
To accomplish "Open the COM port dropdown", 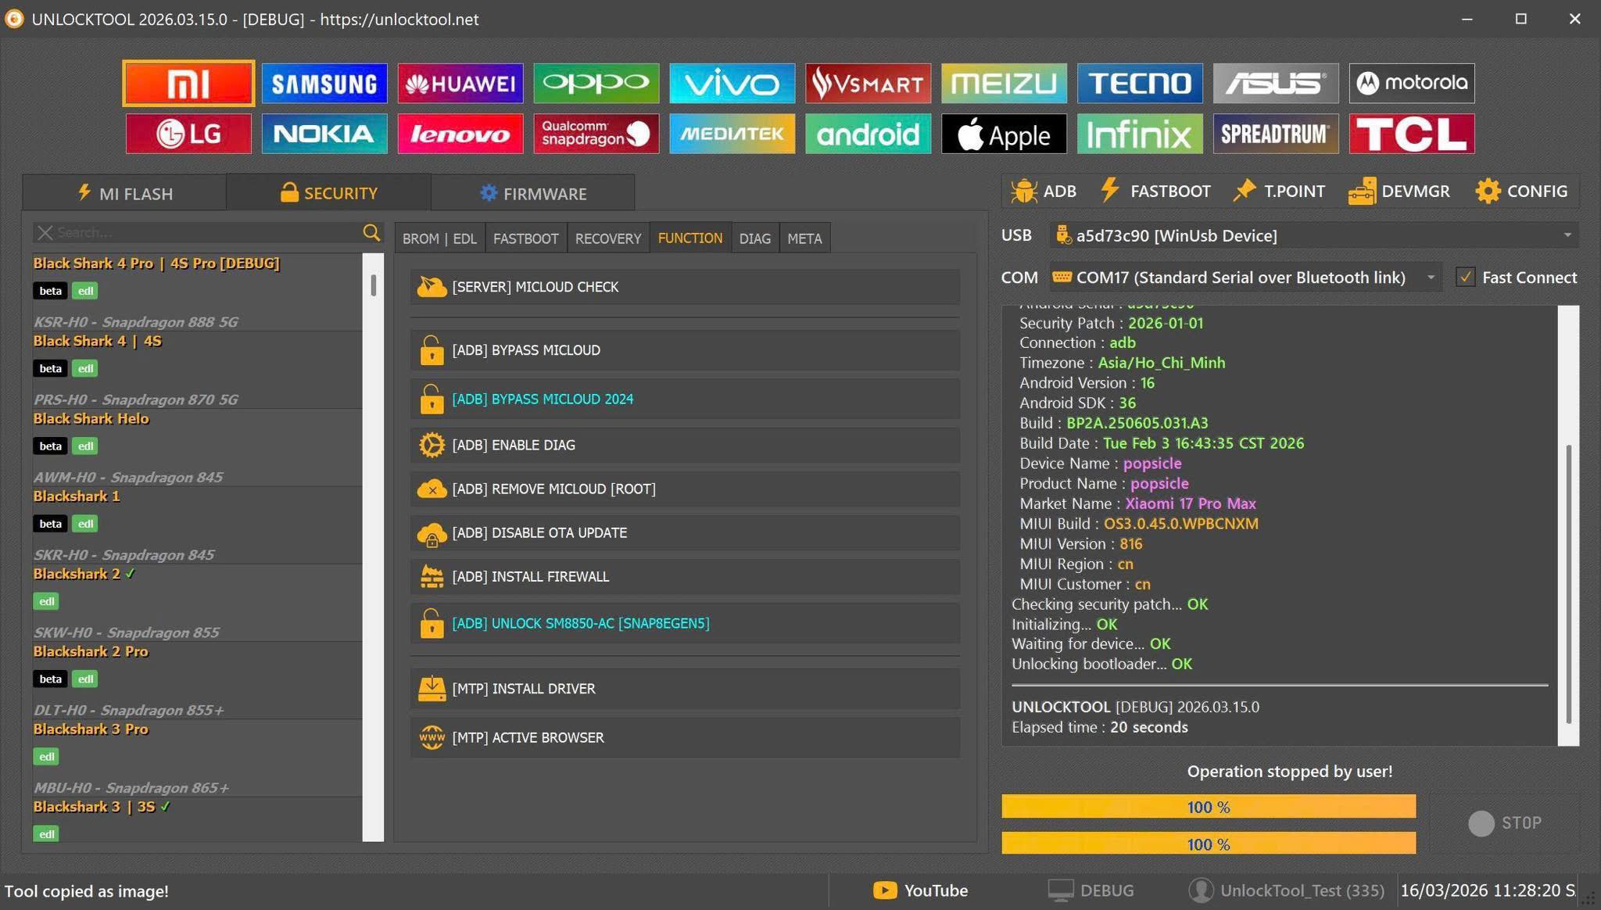I will pos(1430,278).
